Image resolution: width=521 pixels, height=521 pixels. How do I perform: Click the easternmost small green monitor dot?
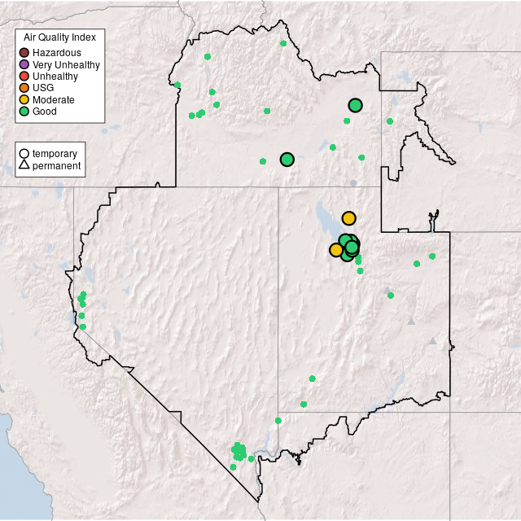click(x=432, y=256)
